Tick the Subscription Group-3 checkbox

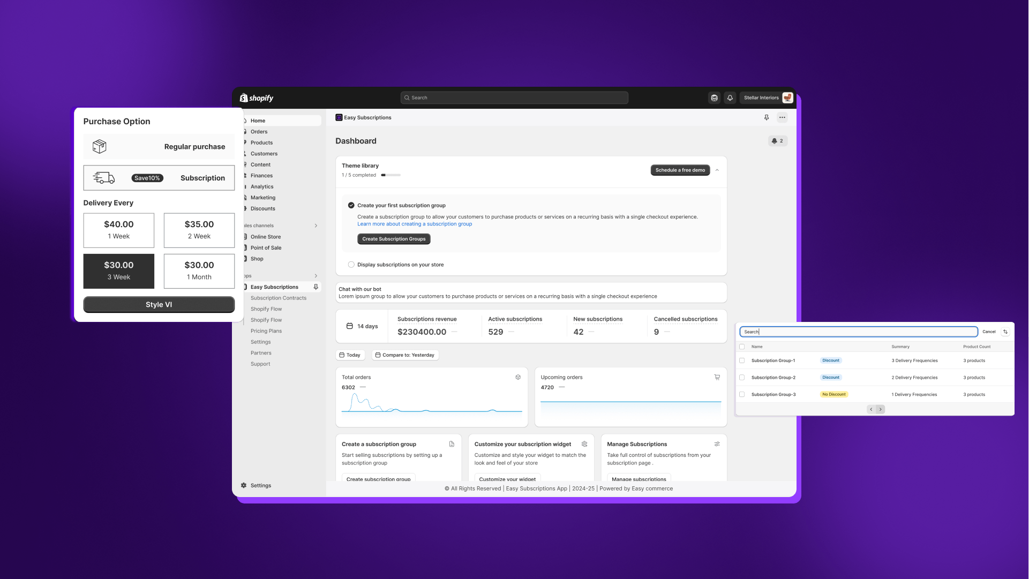742,394
